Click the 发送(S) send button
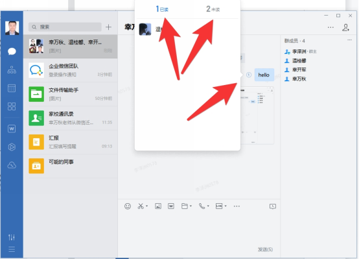Image resolution: width=359 pixels, height=259 pixels. tap(265, 249)
